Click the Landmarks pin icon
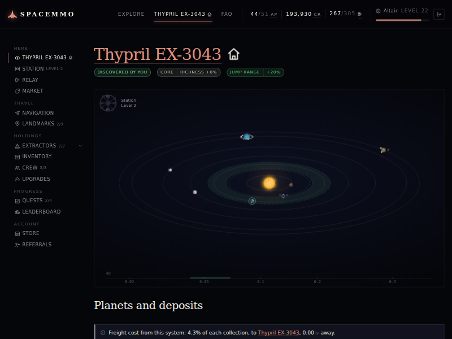 (18, 124)
